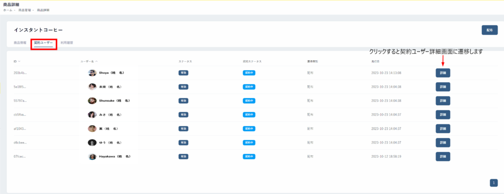Image resolution: width=504 pixels, height=194 pixels.
Task: Open 詳細 for user Shunsuke
Action: 443,101
